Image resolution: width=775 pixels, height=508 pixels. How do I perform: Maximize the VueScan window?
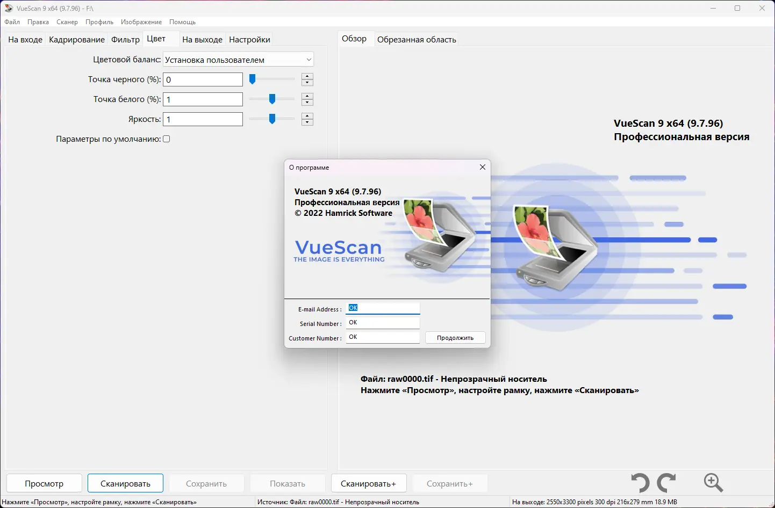(737, 8)
